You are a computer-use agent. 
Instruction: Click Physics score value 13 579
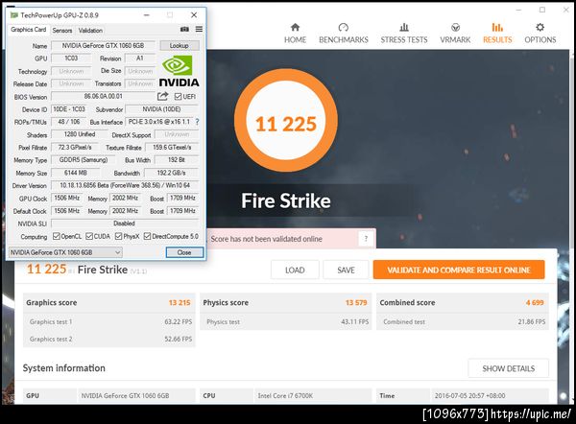(x=356, y=302)
